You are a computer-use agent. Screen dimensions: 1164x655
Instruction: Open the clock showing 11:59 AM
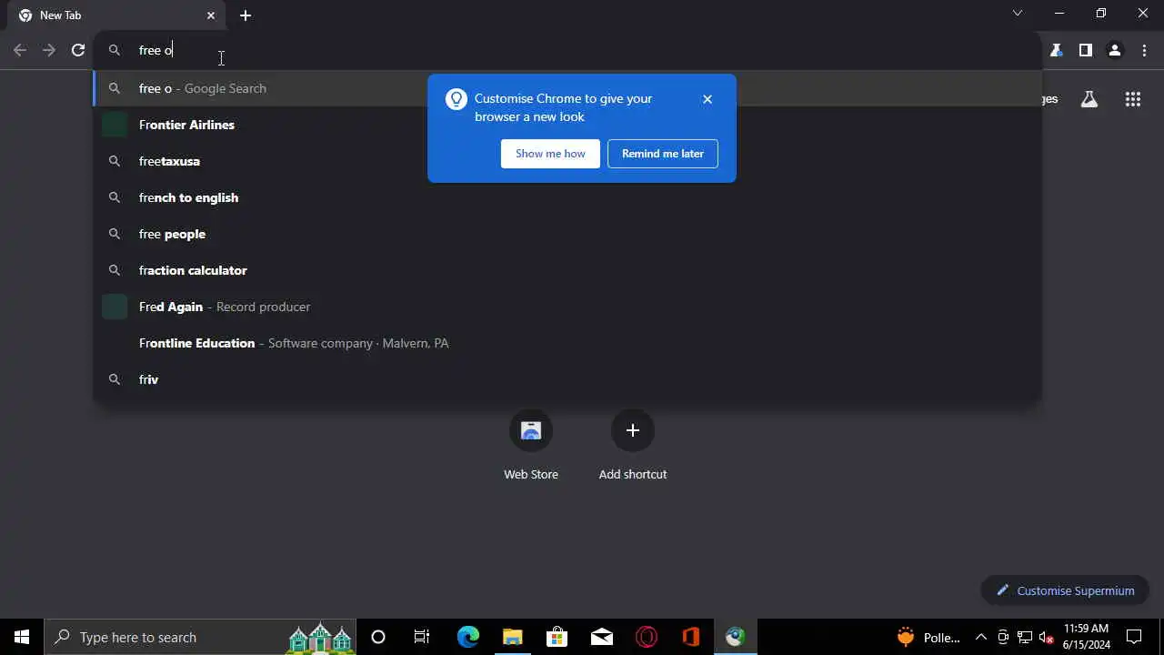coord(1087,637)
